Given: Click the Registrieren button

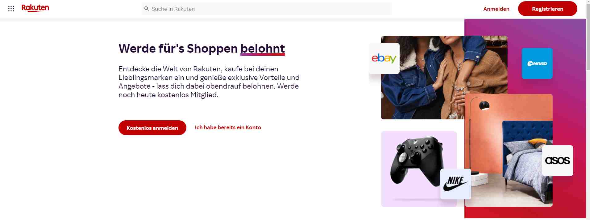Looking at the screenshot, I should coord(547,9).
